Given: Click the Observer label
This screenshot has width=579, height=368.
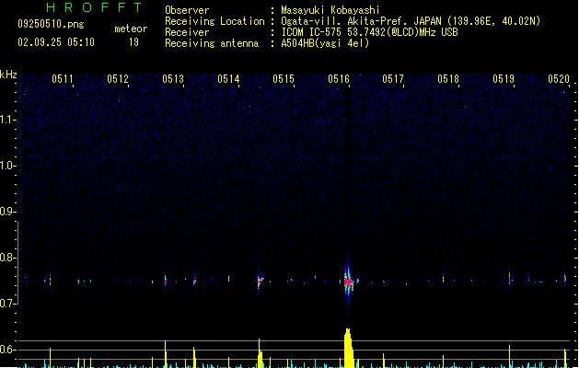Looking at the screenshot, I should click(187, 10).
